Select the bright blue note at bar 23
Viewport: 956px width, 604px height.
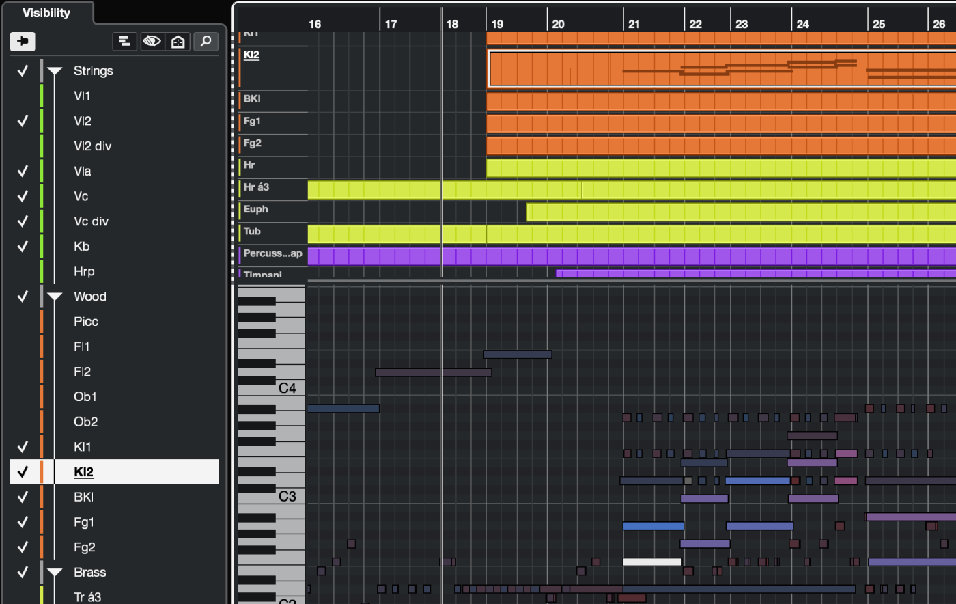coord(757,481)
